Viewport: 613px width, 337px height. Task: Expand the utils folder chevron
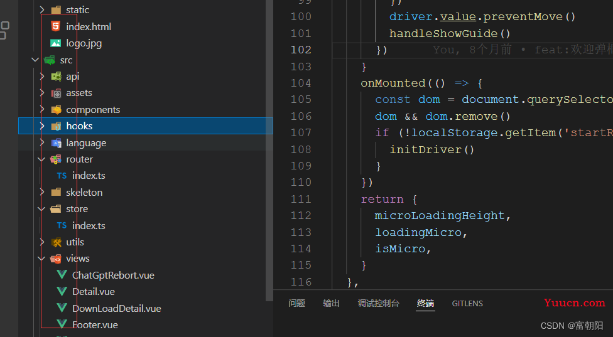pos(42,242)
